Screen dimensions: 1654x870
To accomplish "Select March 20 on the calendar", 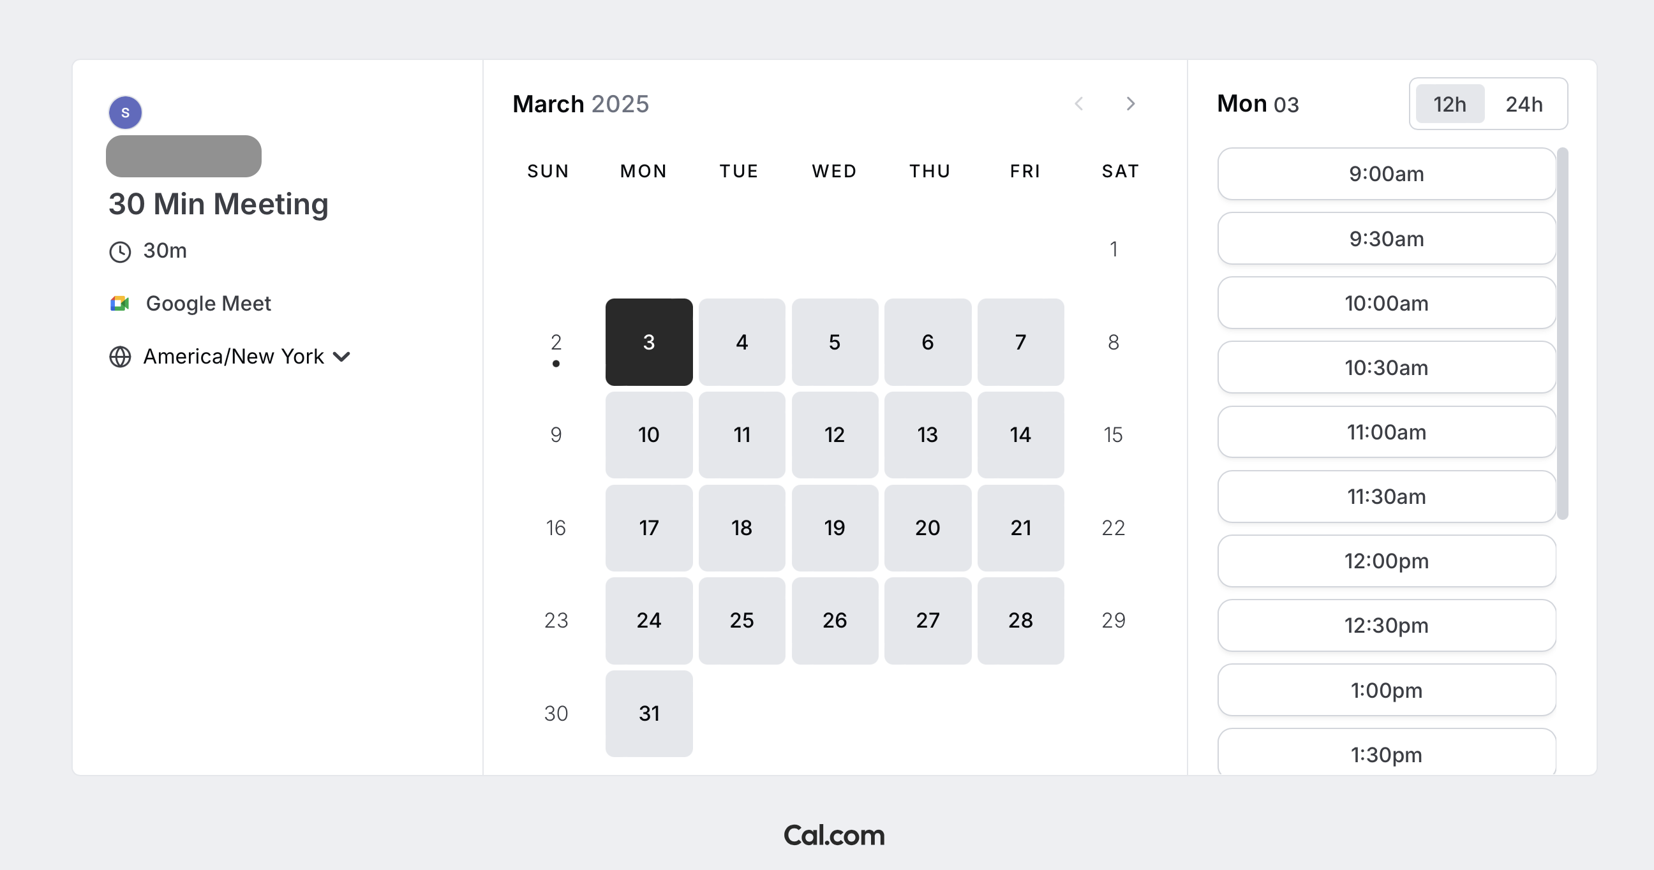I will pos(927,528).
